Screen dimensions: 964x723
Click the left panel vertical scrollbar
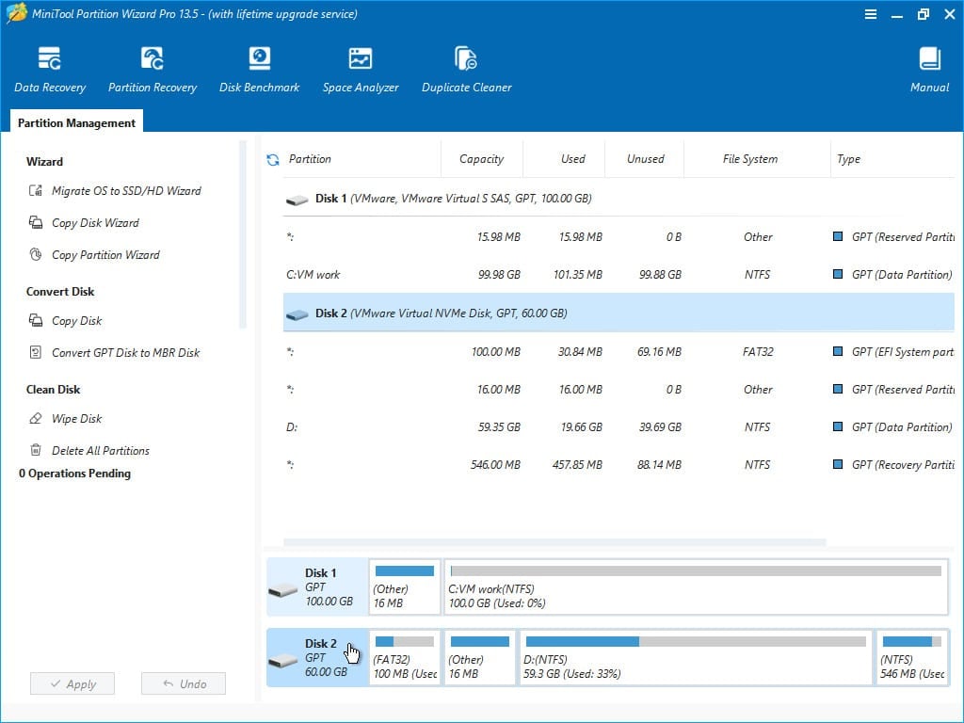click(242, 234)
